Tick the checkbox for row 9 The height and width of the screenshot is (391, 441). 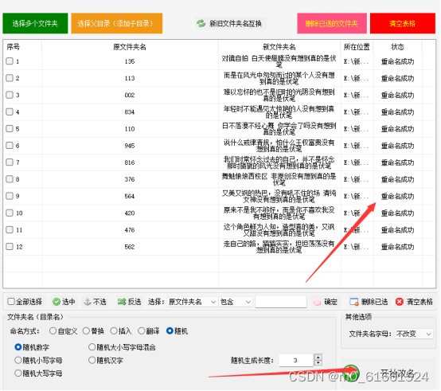(x=10, y=196)
